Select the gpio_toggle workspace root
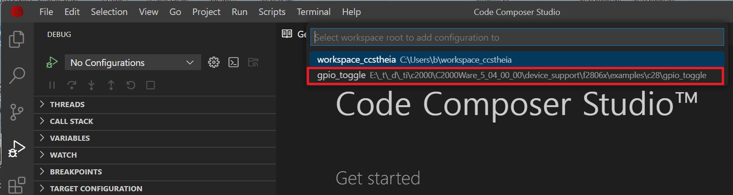733x195 pixels. (x=517, y=75)
